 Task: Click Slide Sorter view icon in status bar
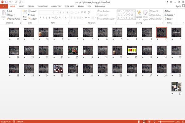[x=144, y=121]
